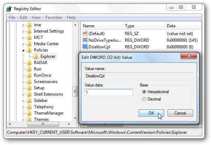The width and height of the screenshot is (211, 145).
Task: Click the Telephony folder icon
Action: (29, 107)
